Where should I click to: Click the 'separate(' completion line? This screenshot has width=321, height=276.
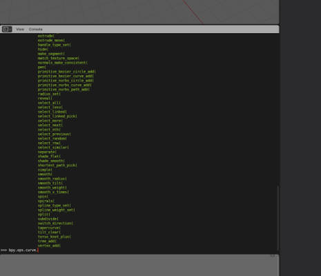pyautogui.click(x=47, y=152)
